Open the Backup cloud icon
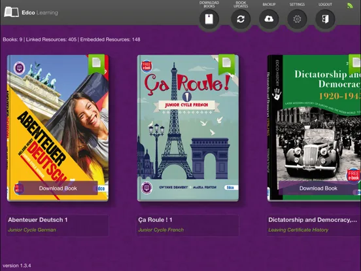This screenshot has width=361, height=271. coord(269,19)
